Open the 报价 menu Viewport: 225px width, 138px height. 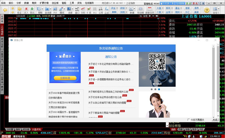(11, 3)
